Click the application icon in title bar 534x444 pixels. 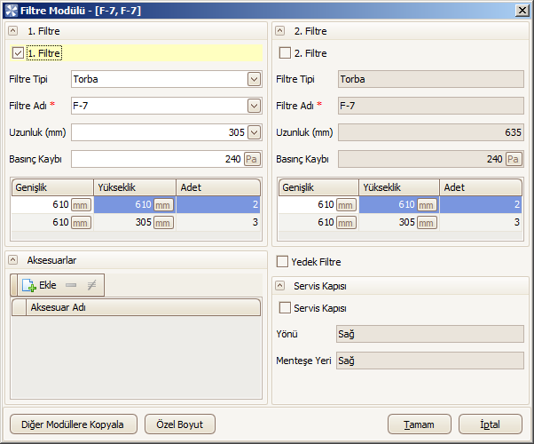click(12, 11)
